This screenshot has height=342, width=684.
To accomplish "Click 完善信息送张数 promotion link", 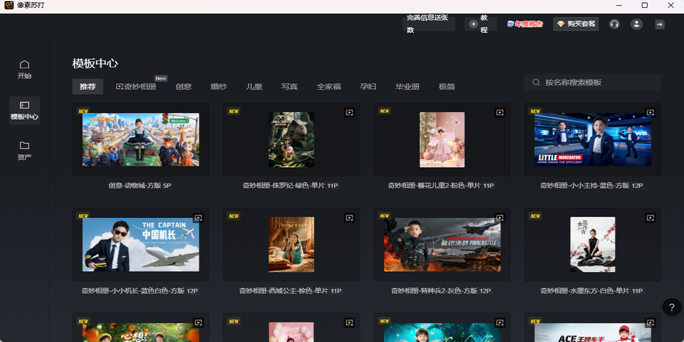I will [429, 24].
